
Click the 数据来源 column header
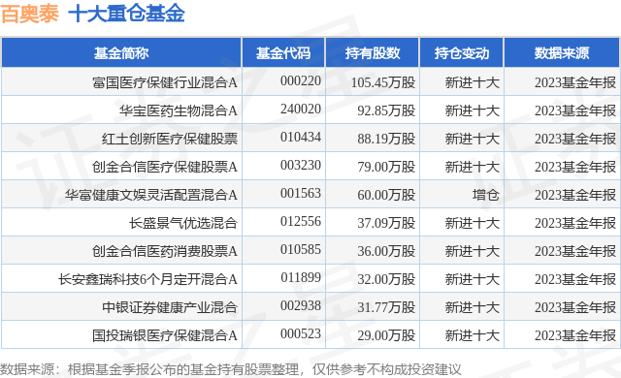[562, 52]
